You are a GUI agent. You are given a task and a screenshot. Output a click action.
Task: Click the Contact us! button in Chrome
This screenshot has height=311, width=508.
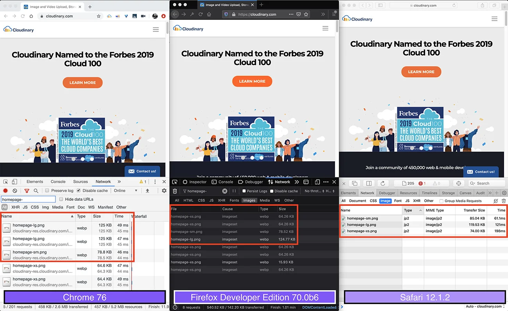[x=143, y=171]
